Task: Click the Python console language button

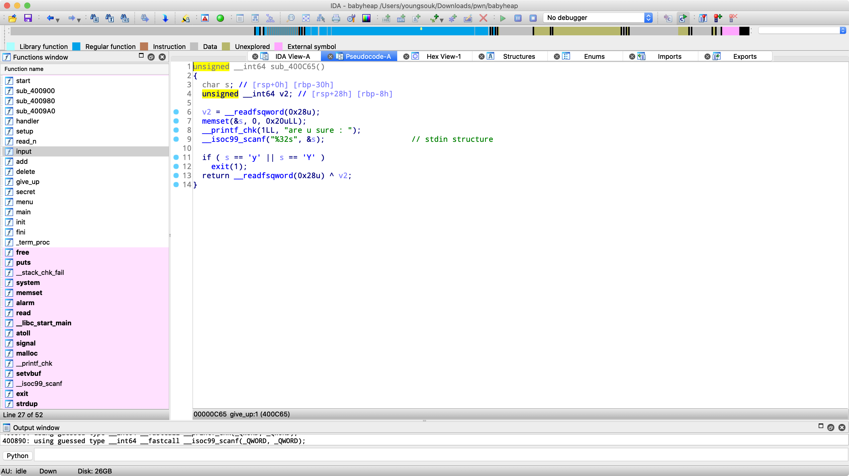Action: point(17,456)
